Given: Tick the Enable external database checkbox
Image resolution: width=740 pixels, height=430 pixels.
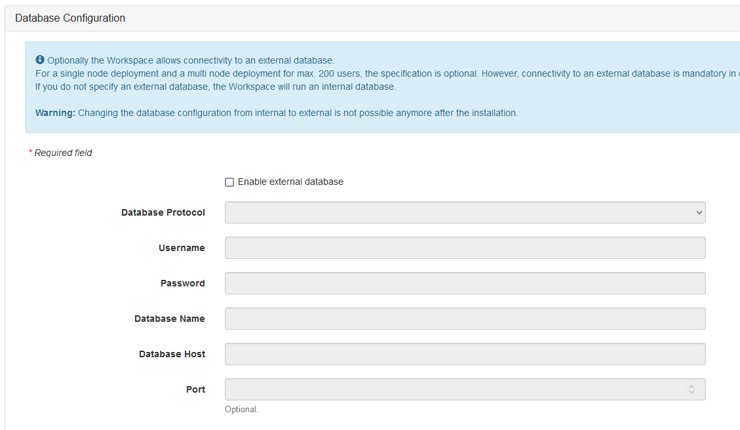Looking at the screenshot, I should (x=229, y=182).
